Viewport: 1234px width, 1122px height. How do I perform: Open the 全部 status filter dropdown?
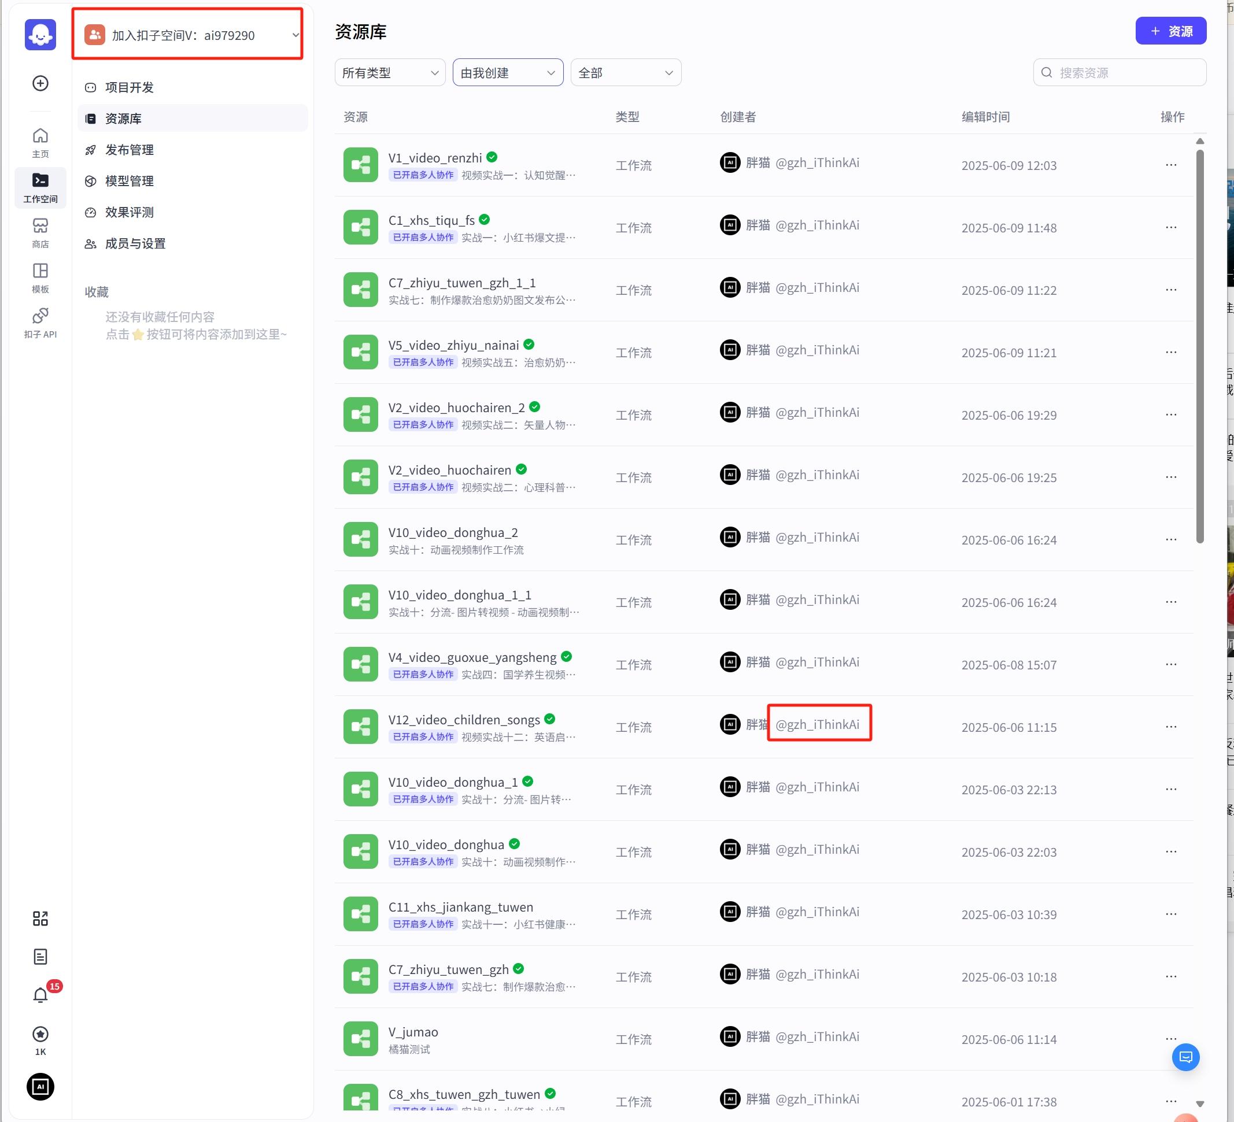(625, 72)
